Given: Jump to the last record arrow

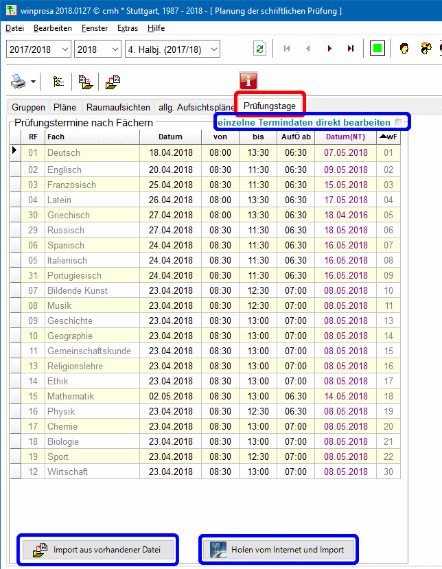Looking at the screenshot, I should pyautogui.click(x=351, y=49).
